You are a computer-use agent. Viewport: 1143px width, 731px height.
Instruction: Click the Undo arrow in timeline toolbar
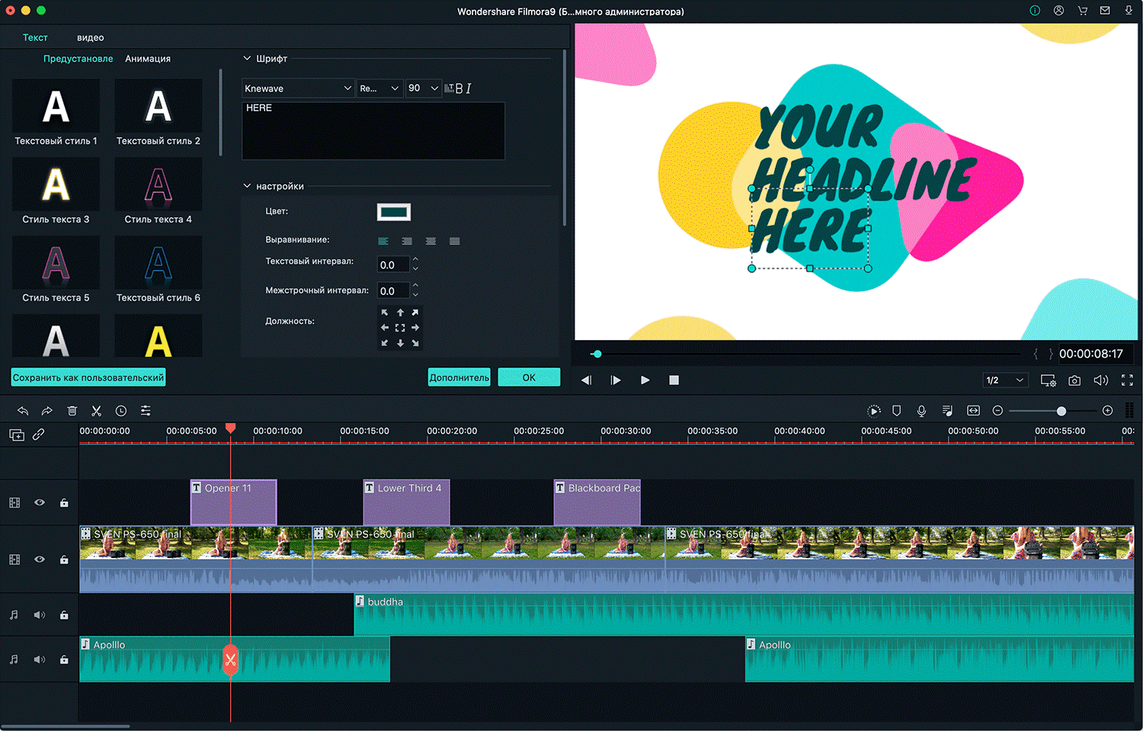[x=23, y=411]
